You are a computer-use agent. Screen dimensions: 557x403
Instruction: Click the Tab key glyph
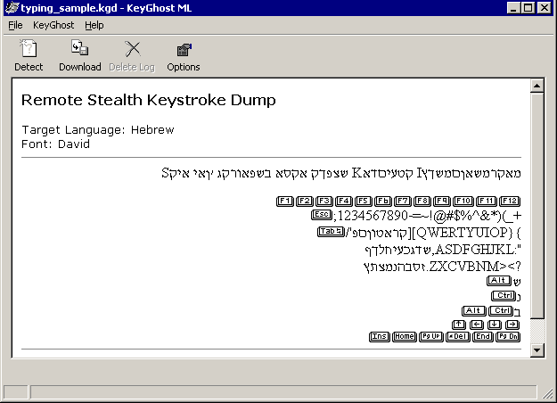pos(331,232)
